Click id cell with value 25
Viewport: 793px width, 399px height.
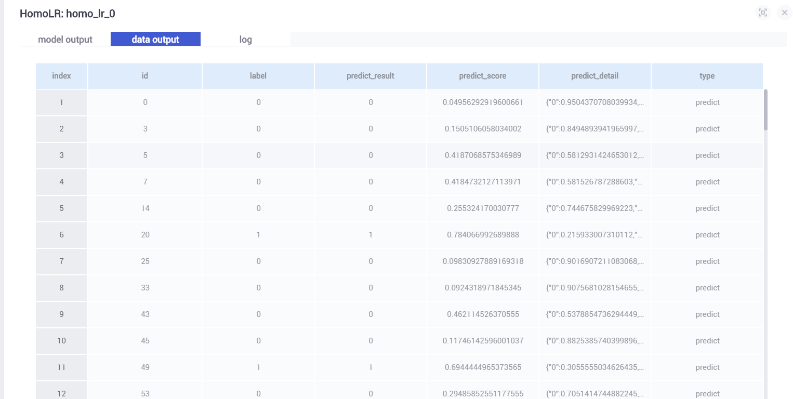[x=145, y=261]
